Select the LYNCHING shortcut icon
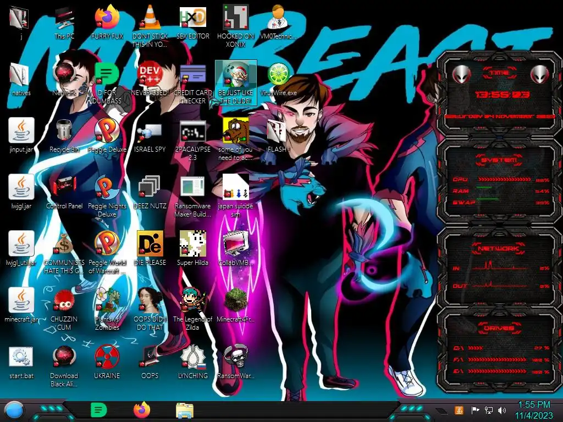Image resolution: width=563 pixels, height=422 pixels. [193, 357]
